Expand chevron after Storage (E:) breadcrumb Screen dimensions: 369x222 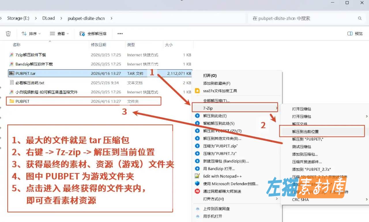36,18
